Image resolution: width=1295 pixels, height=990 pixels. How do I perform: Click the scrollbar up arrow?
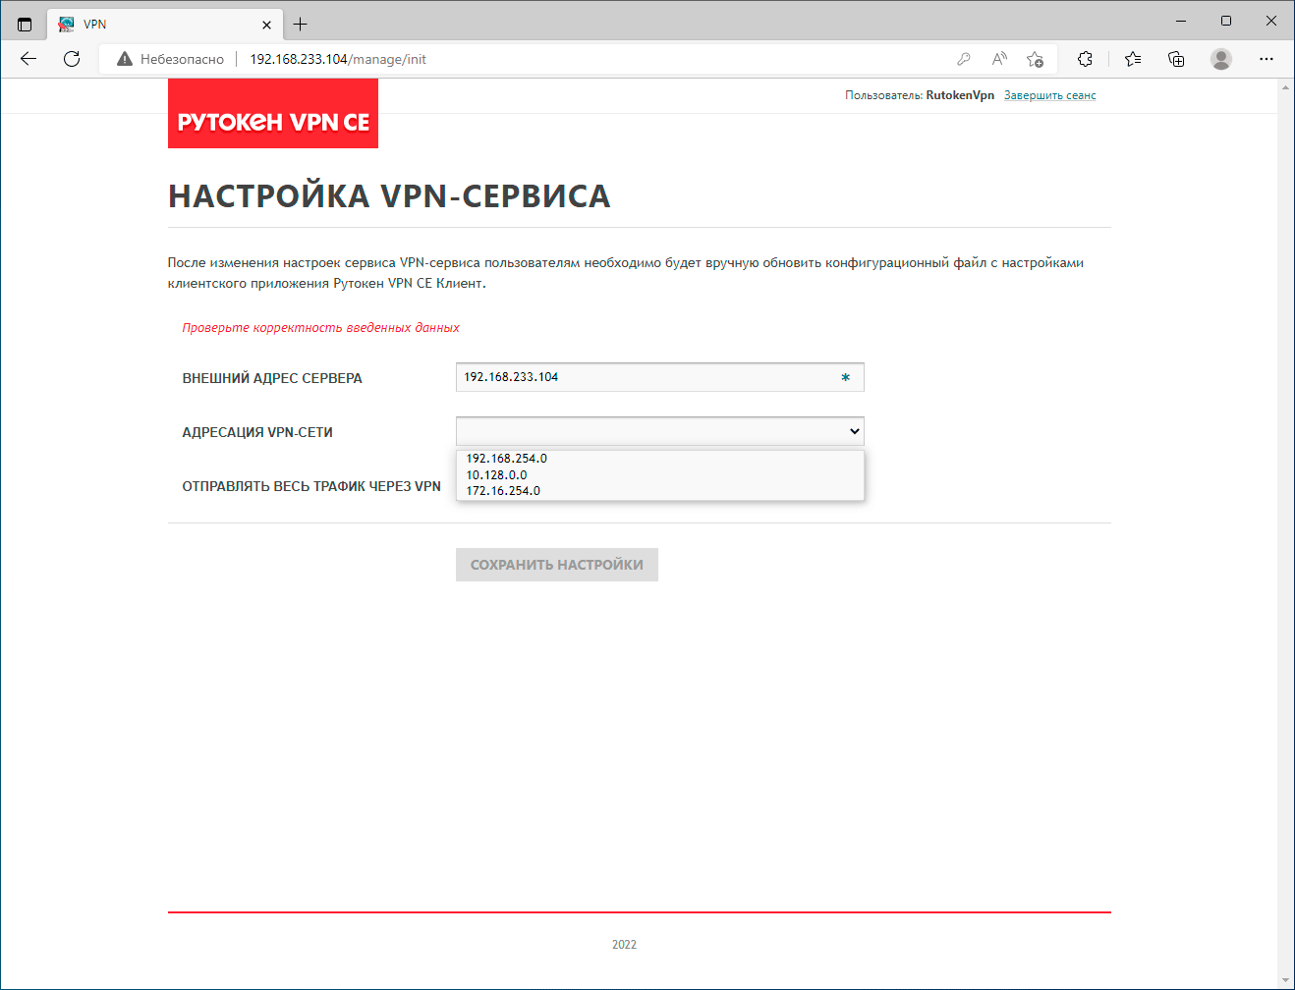point(1285,87)
